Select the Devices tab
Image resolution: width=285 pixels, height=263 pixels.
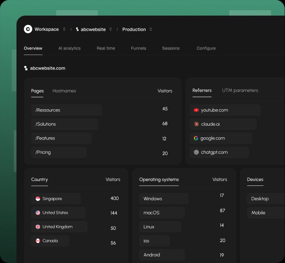(255, 180)
